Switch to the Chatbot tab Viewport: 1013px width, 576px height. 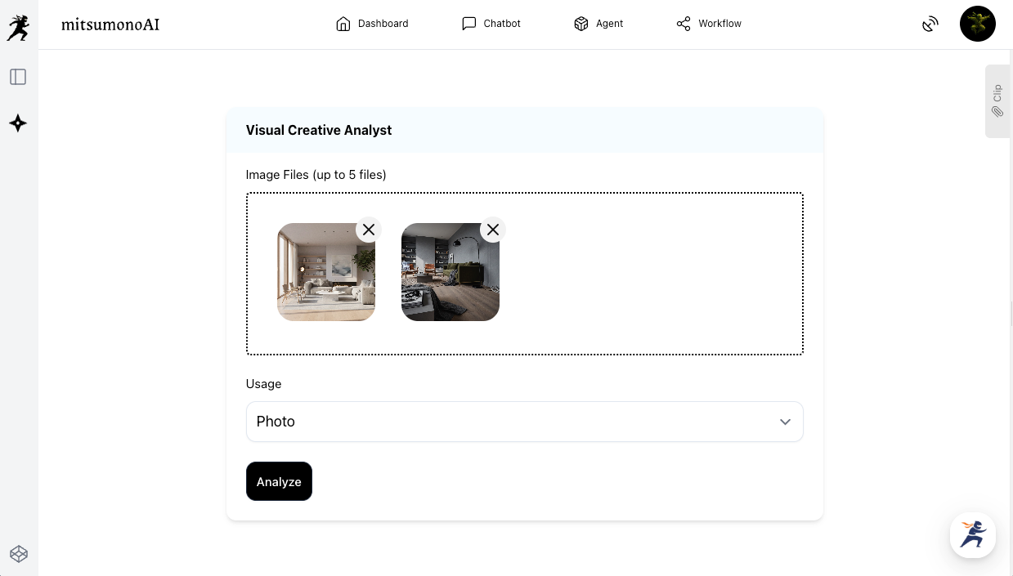pyautogui.click(x=501, y=24)
